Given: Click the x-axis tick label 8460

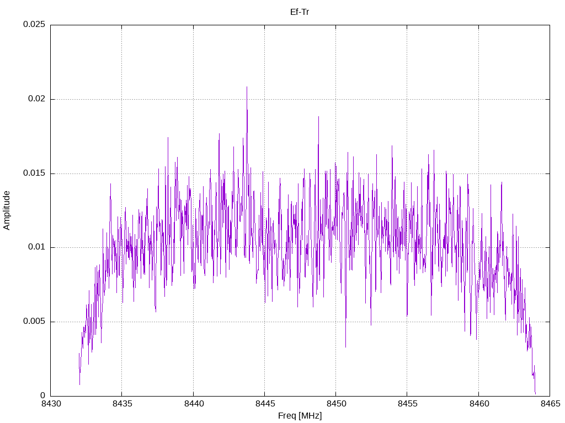Looking at the screenshot, I should click(479, 404).
